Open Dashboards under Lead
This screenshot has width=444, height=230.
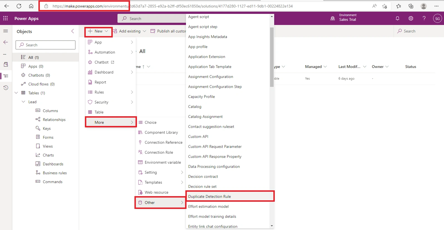[53, 164]
